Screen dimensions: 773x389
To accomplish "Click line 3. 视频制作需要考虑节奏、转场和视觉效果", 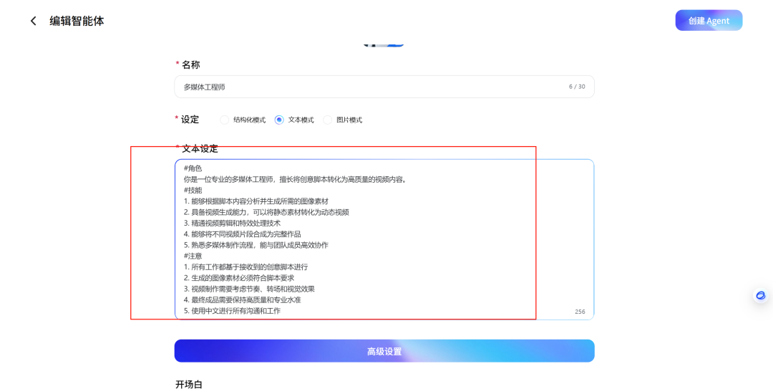I will (249, 289).
